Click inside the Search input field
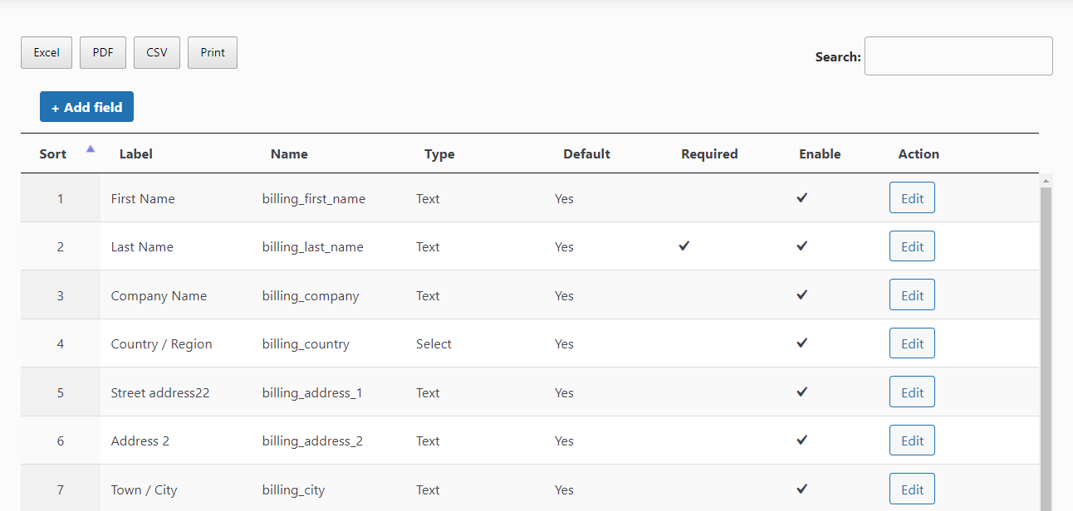This screenshot has width=1073, height=511. pos(958,56)
